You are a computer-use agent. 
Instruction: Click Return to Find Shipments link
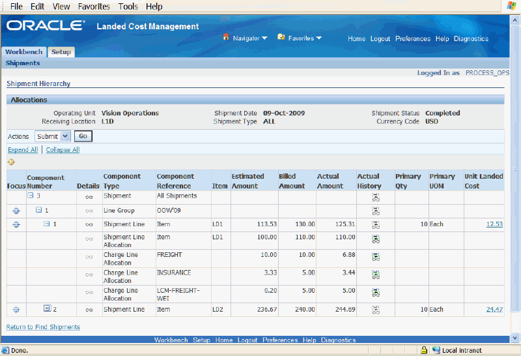pyautogui.click(x=43, y=327)
